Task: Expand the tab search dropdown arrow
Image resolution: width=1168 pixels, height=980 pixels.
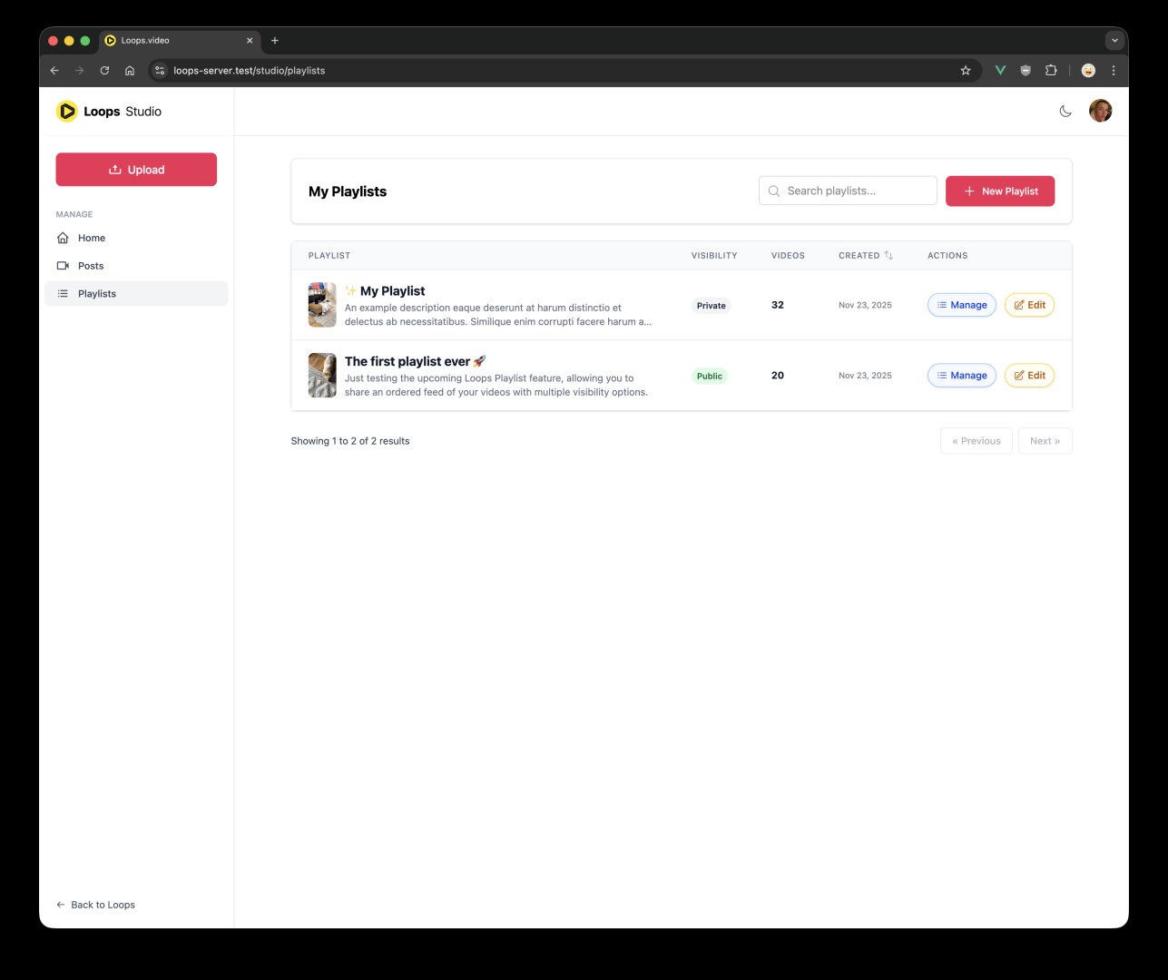Action: coord(1114,41)
